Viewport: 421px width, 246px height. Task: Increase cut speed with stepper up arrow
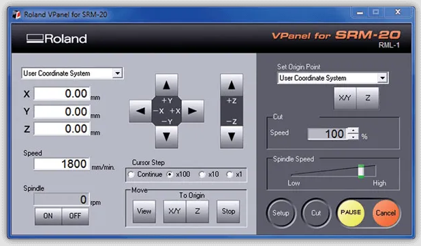(x=354, y=130)
